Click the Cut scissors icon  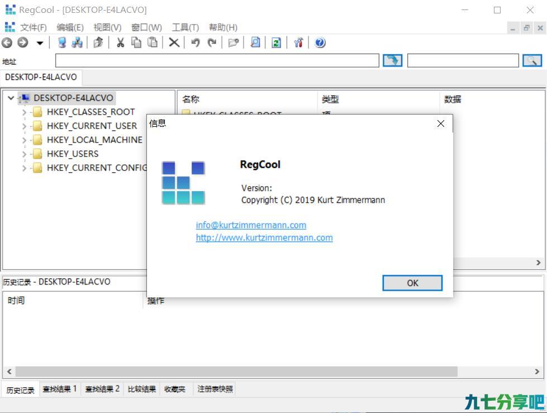pyautogui.click(x=120, y=42)
